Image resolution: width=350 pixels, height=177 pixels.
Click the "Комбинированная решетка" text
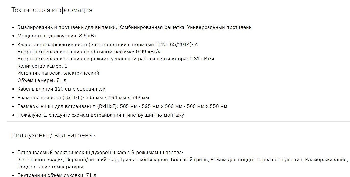click(152, 27)
